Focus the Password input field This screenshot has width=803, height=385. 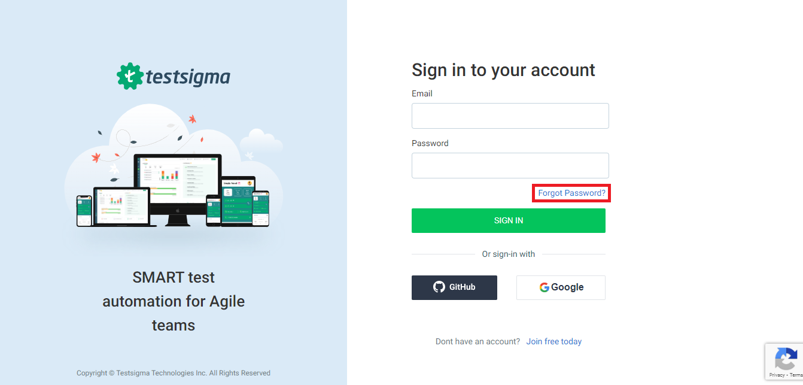tap(510, 165)
